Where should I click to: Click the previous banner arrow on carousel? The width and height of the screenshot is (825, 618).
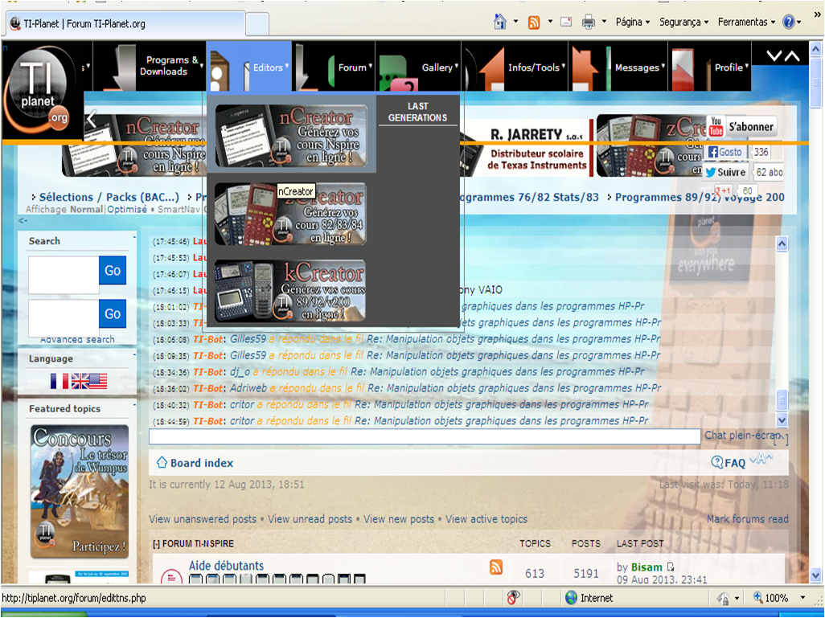[x=92, y=119]
